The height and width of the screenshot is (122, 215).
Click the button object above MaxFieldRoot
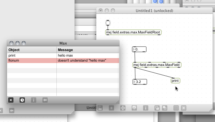pyautogui.click(x=108, y=23)
